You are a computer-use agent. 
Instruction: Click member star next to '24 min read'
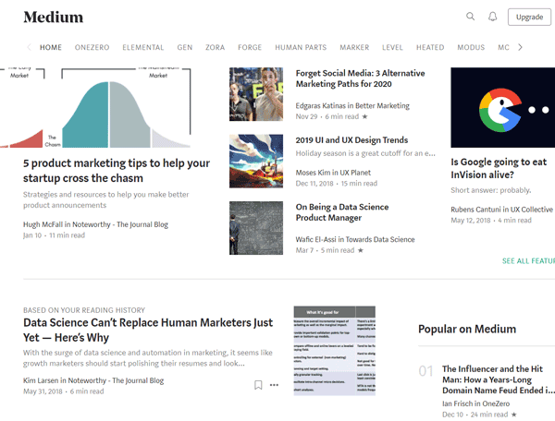click(x=514, y=415)
